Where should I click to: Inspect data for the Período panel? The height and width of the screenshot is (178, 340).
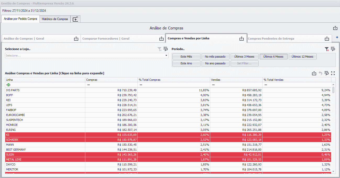coord(333,49)
